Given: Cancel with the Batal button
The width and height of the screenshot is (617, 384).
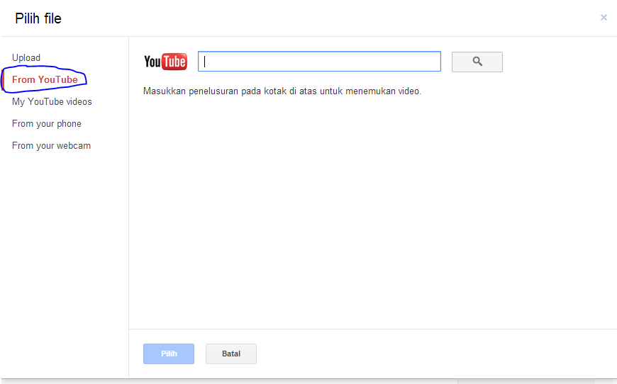Looking at the screenshot, I should pos(231,354).
